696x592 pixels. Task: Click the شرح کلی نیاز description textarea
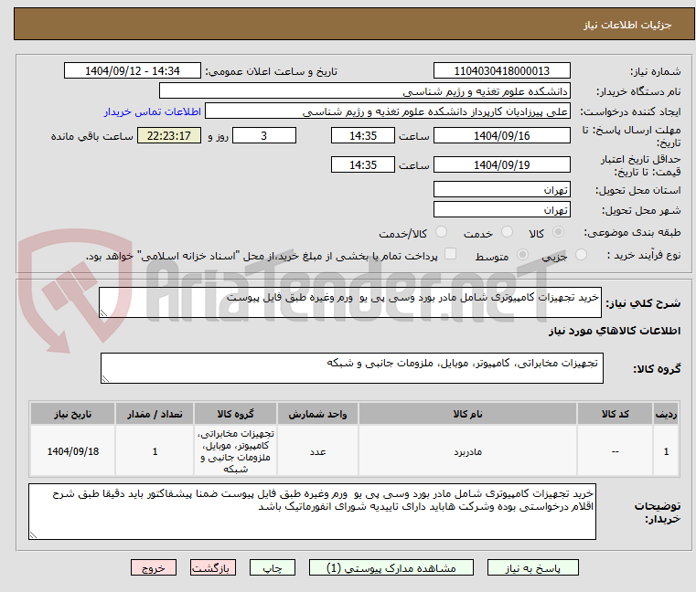point(349,302)
